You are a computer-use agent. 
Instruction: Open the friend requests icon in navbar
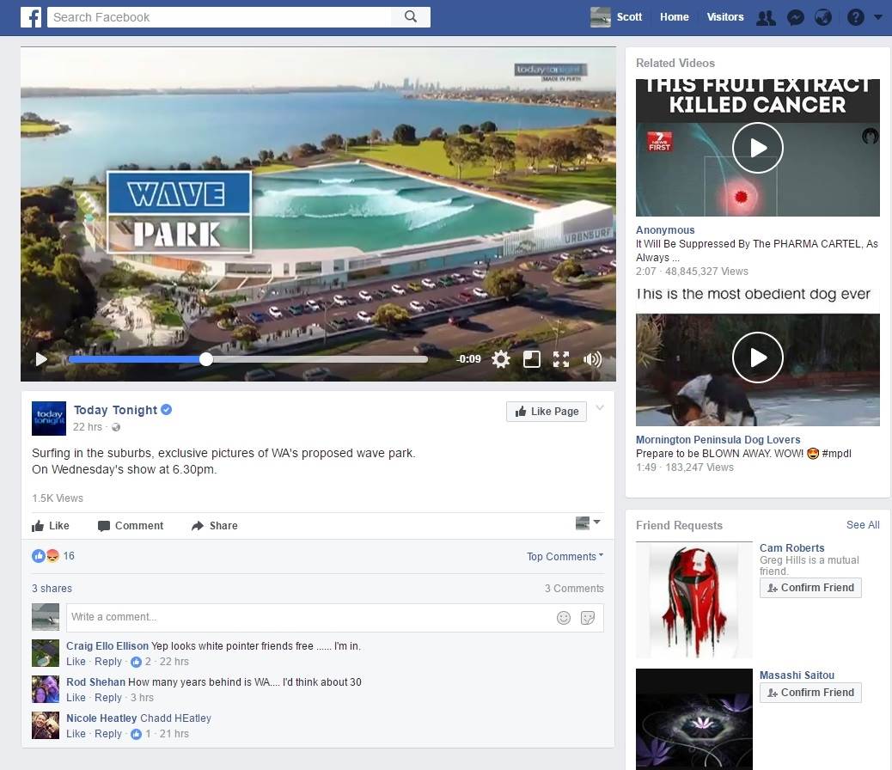pyautogui.click(x=765, y=18)
